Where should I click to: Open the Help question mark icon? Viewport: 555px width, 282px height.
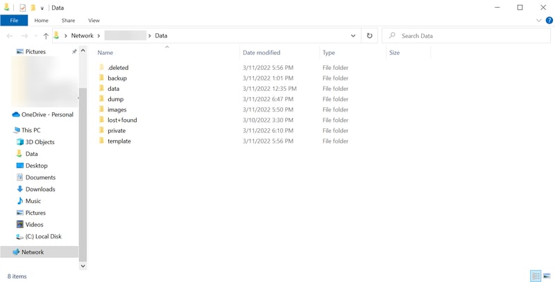tap(548, 21)
